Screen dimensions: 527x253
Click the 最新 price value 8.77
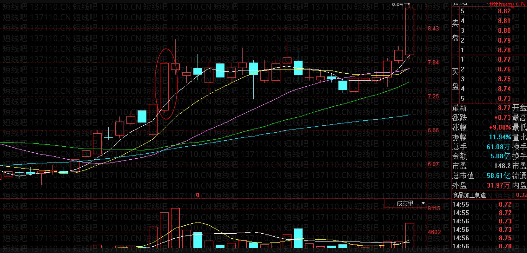coord(504,108)
